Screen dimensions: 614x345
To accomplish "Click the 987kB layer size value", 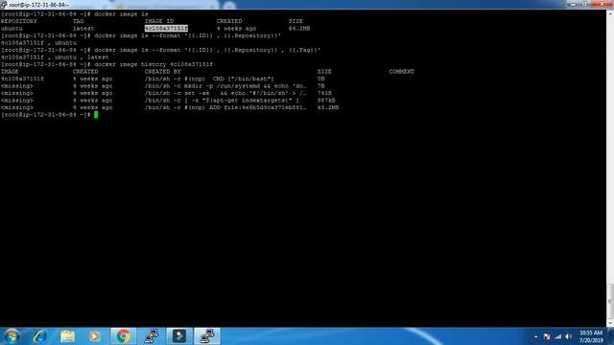I will (x=326, y=101).
